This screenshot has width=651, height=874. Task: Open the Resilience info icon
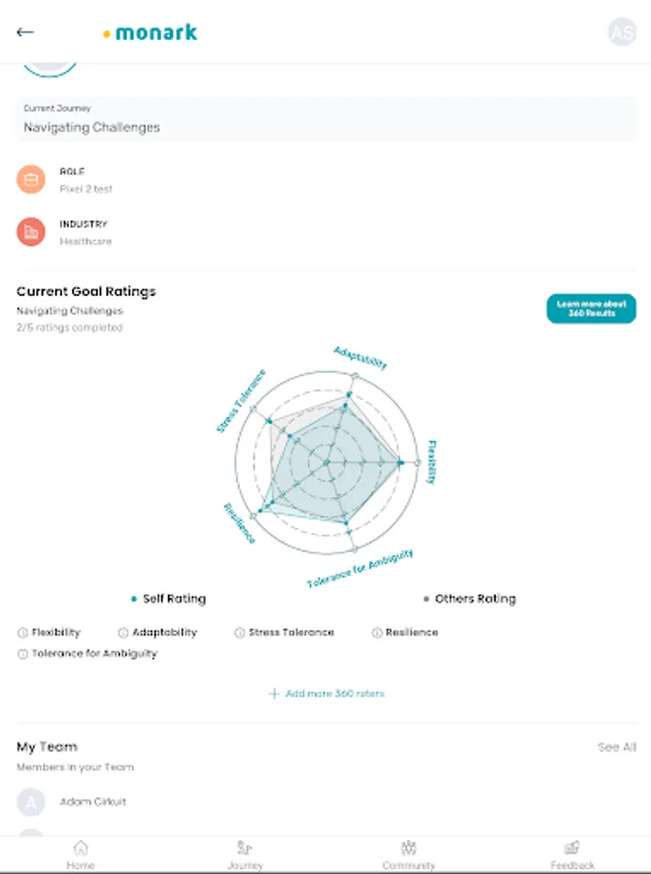(x=377, y=633)
